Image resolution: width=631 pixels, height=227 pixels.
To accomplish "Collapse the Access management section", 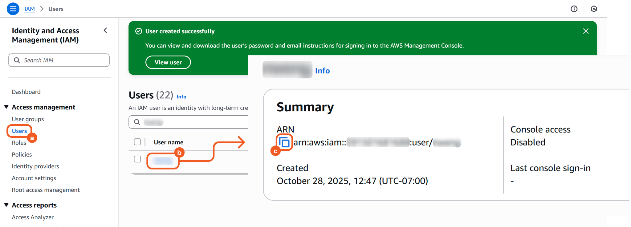I will click(6, 107).
